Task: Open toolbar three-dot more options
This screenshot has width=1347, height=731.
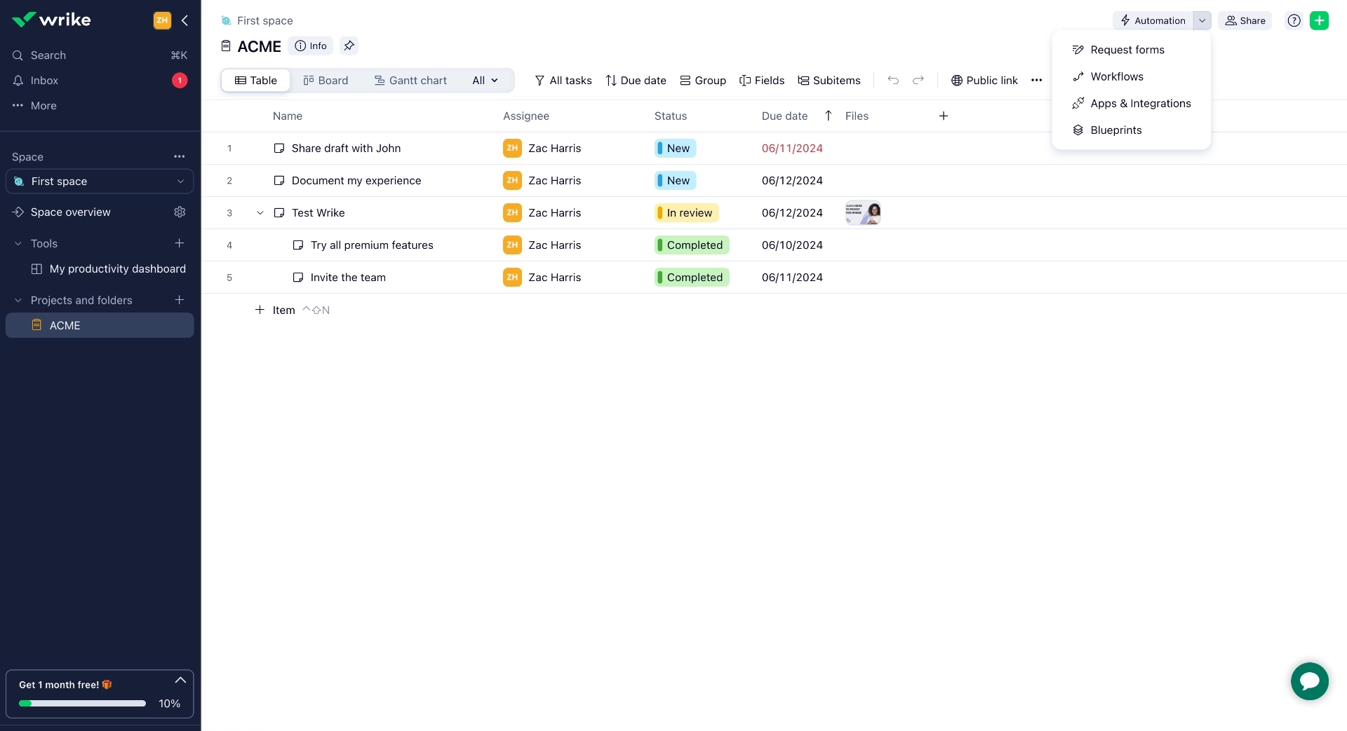Action: (x=1037, y=81)
